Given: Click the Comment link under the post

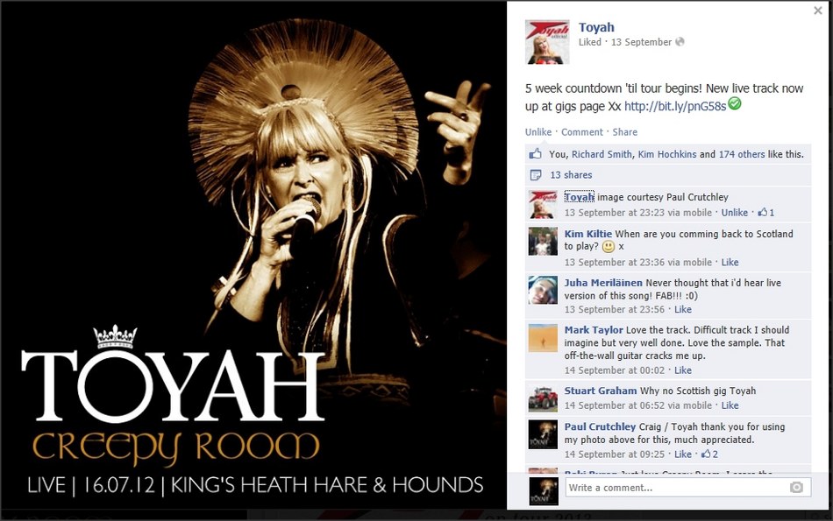Looking at the screenshot, I should [582, 132].
